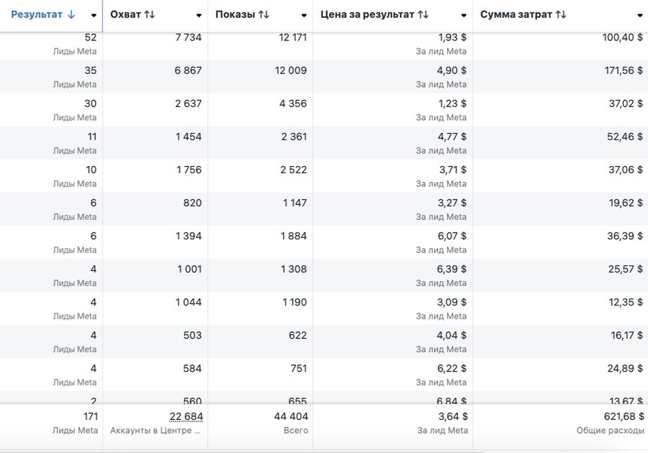648x453 pixels.
Task: Click impressions value 622
Action: [298, 335]
